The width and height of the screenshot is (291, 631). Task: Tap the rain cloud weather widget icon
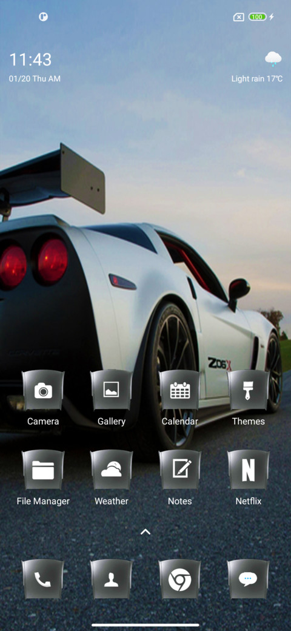[273, 59]
